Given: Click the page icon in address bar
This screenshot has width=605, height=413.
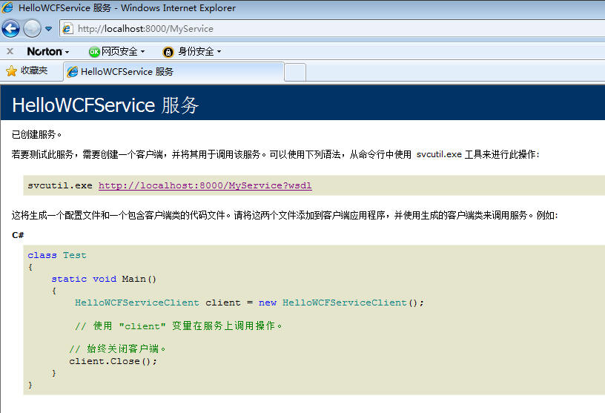Looking at the screenshot, I should click(x=68, y=29).
